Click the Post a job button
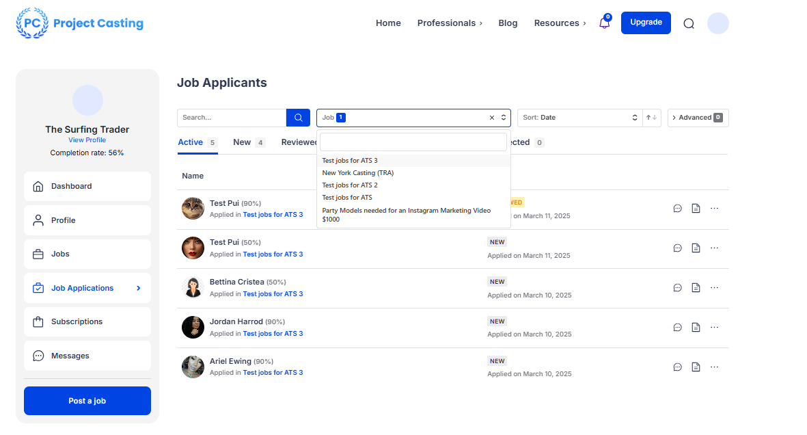The image size is (807, 435). [x=87, y=401]
